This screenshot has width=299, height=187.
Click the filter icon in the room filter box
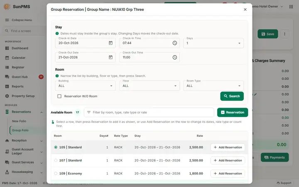[x=89, y=112]
